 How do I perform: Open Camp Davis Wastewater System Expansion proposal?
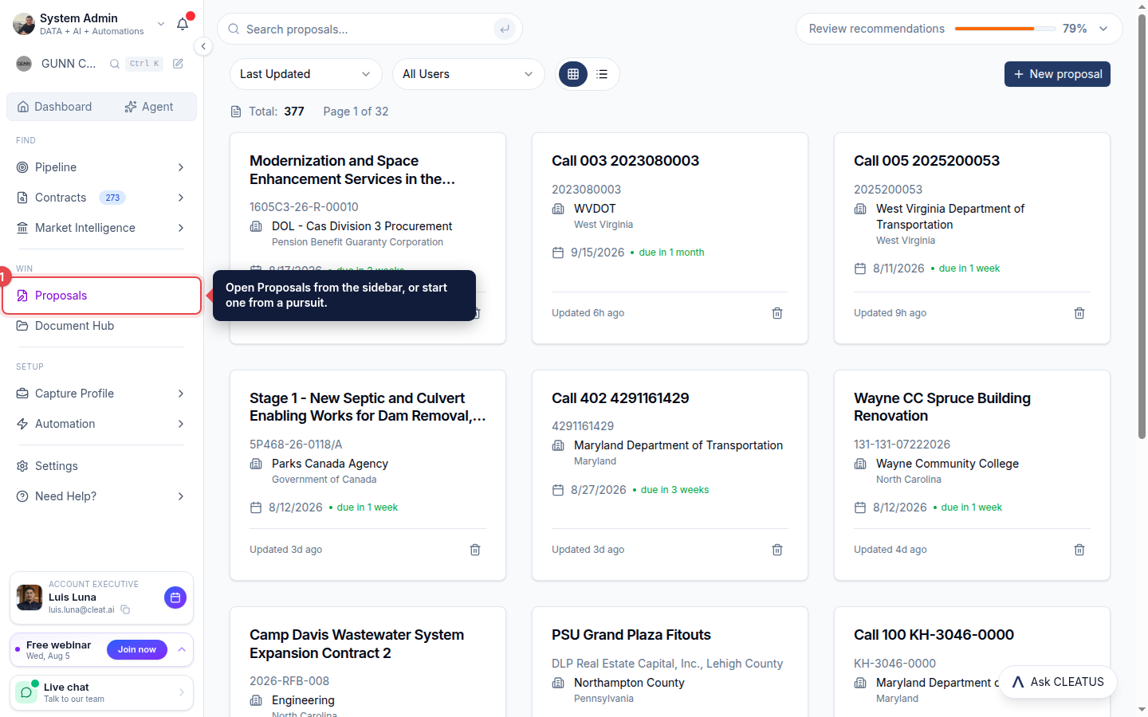(x=356, y=644)
